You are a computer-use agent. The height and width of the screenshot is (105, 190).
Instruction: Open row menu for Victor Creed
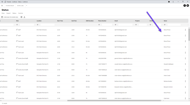(185, 75)
